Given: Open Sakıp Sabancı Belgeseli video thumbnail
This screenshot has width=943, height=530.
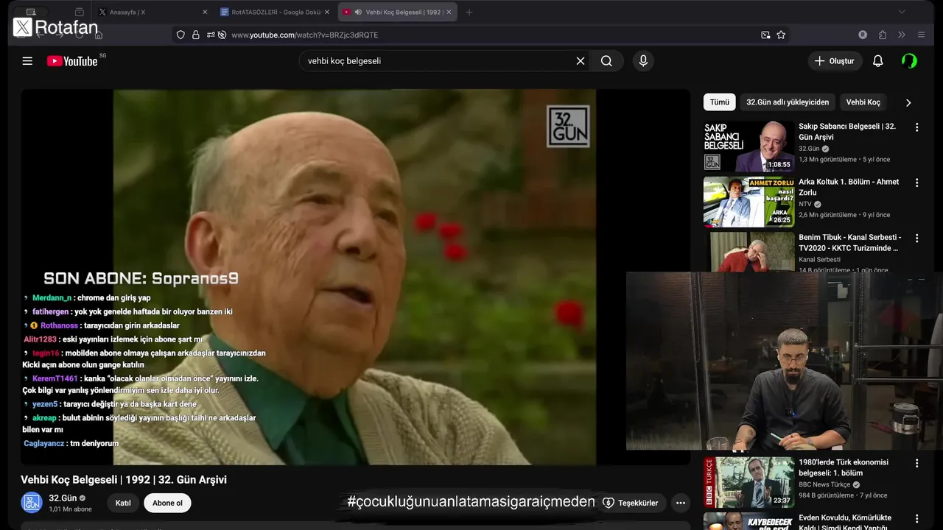Looking at the screenshot, I should 749,146.
